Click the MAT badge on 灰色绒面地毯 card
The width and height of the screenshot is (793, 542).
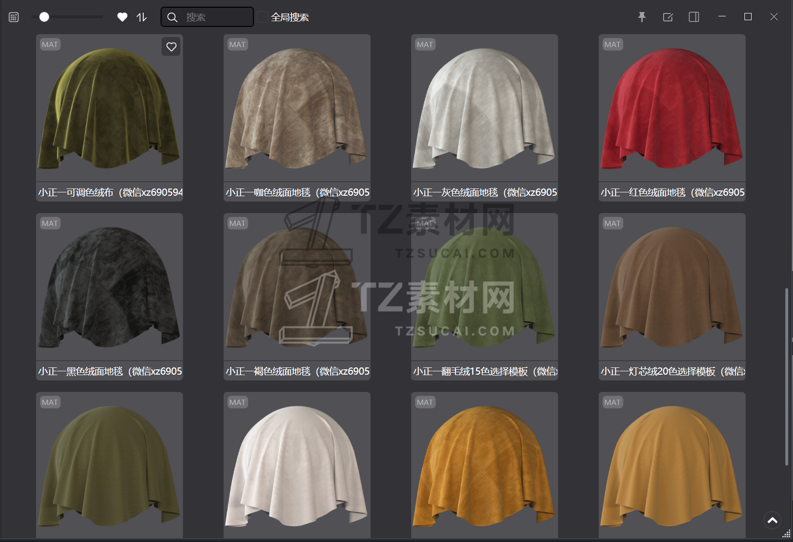pyautogui.click(x=425, y=45)
